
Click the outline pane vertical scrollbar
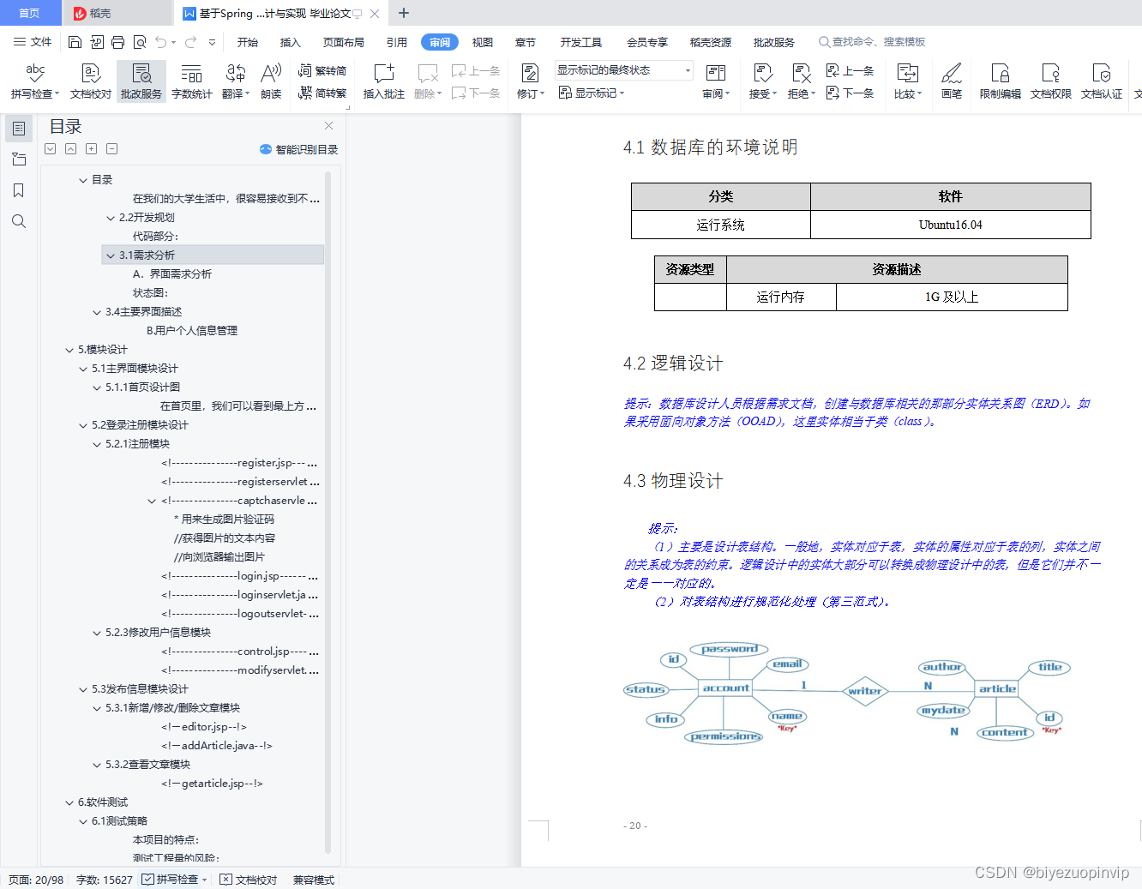[328, 513]
